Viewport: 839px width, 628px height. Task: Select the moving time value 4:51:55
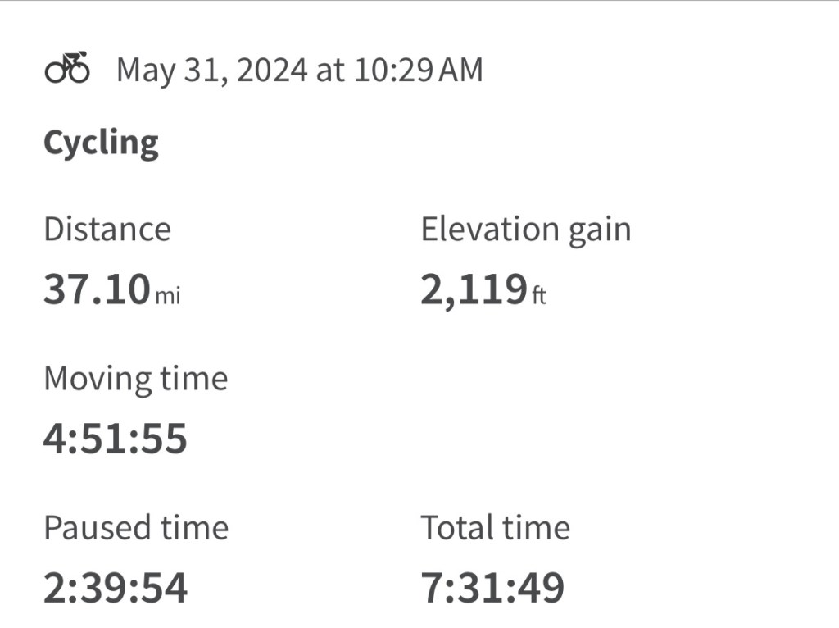[x=116, y=439]
